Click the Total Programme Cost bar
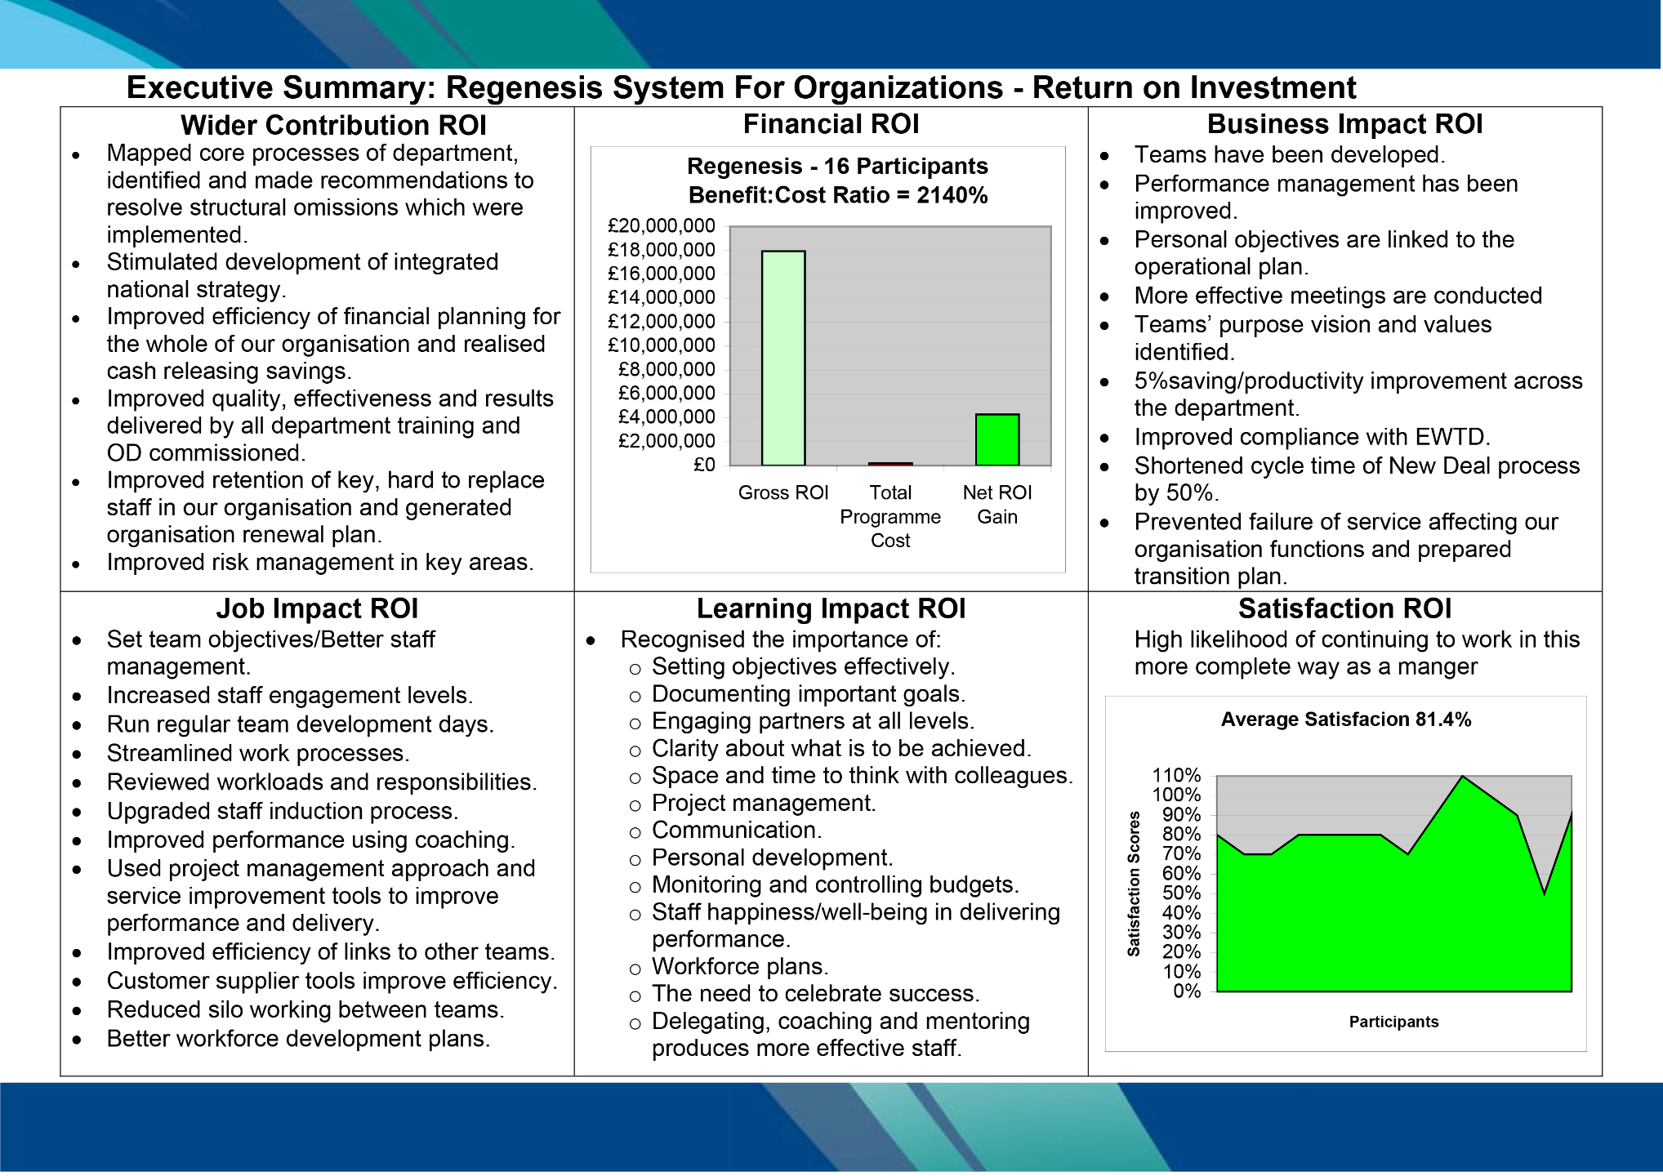The image size is (1663, 1176). pos(890,464)
